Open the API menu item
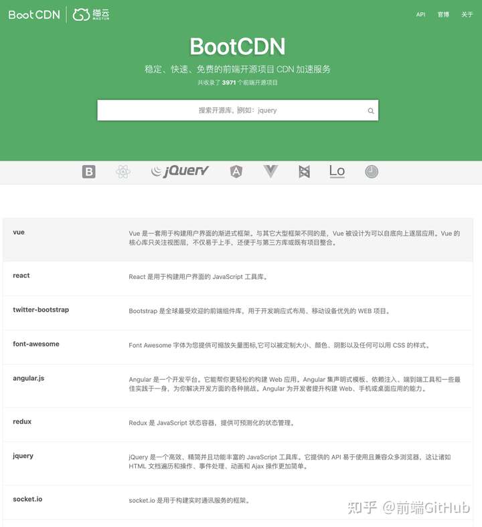 pos(420,15)
